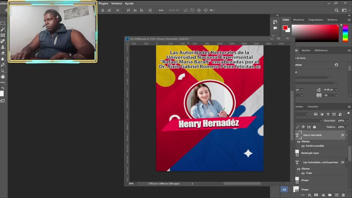Screen dimensions: 352x198
Task: Create a new group folder icon
Action: point(330,195)
